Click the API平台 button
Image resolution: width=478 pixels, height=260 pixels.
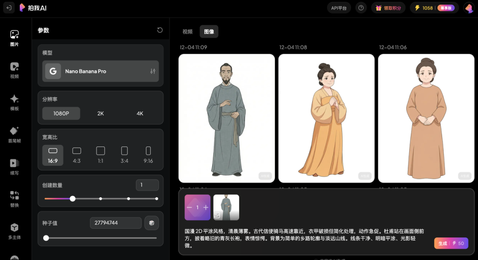[339, 8]
